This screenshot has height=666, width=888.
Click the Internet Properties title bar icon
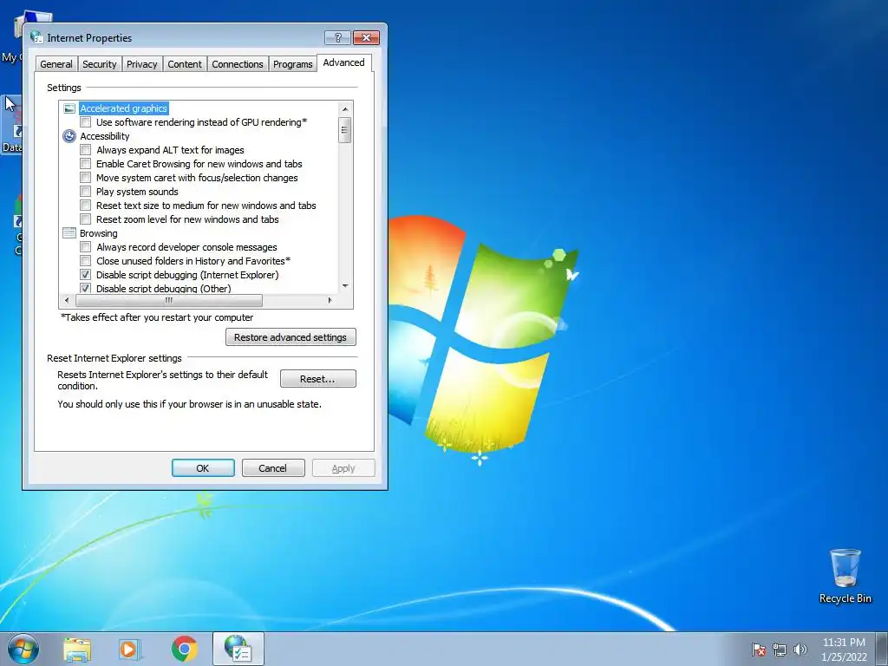[x=36, y=37]
